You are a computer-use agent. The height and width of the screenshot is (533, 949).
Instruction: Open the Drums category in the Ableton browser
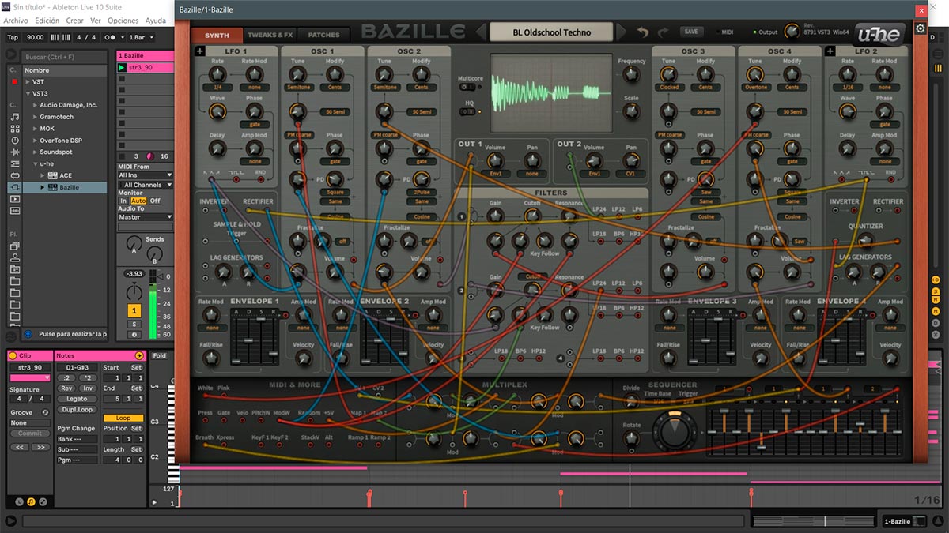(x=14, y=129)
